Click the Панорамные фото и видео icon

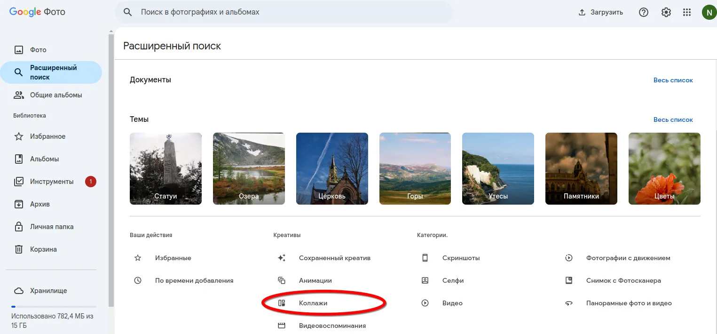(569, 303)
